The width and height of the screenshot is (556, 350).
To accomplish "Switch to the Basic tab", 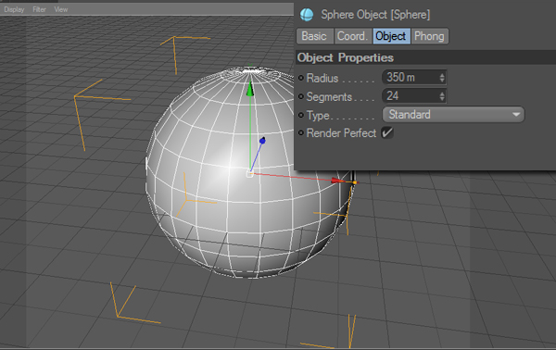I will [314, 36].
